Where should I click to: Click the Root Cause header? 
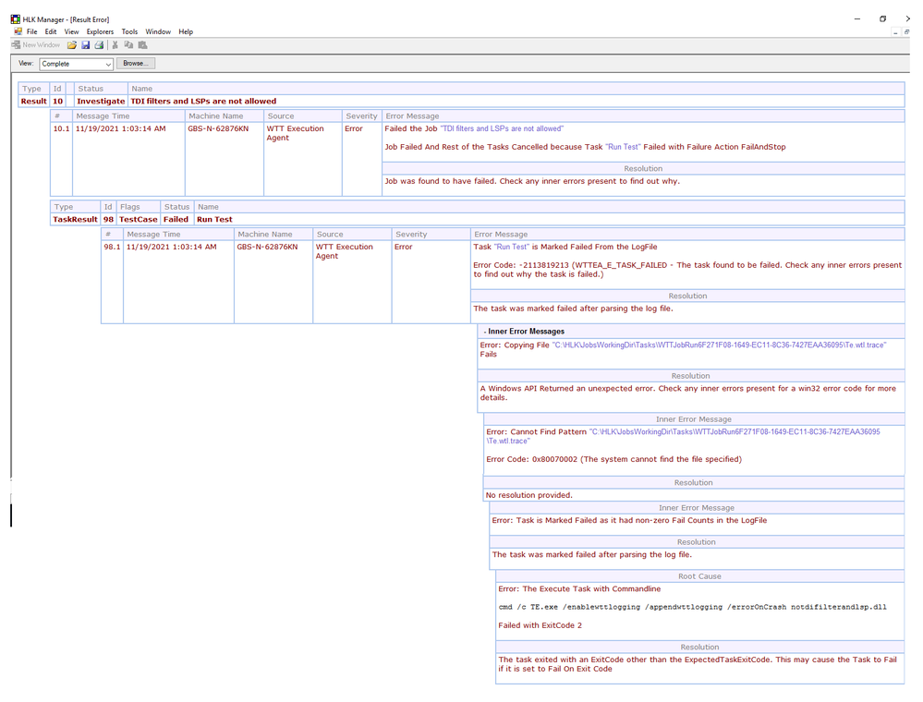point(699,576)
